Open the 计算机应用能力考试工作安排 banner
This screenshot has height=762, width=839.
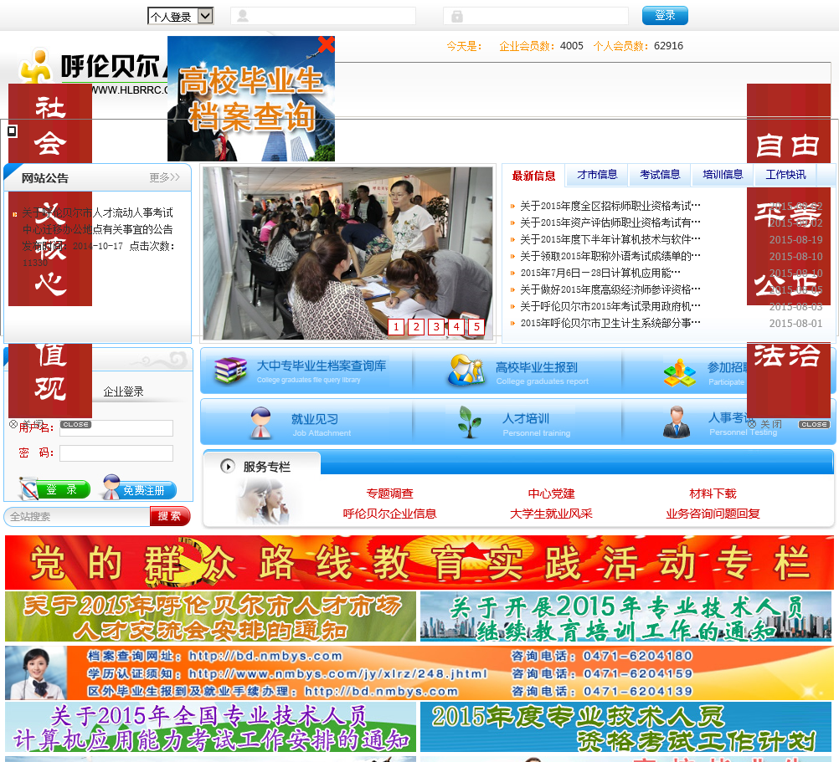point(210,727)
